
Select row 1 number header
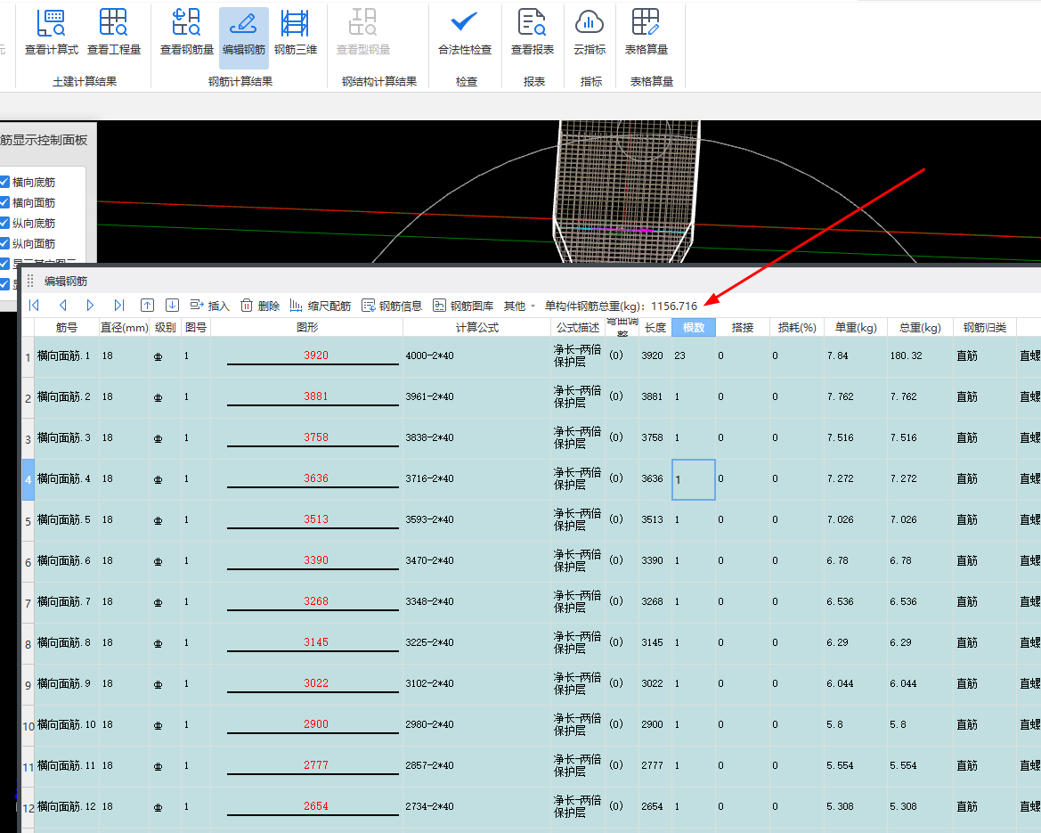click(x=28, y=357)
